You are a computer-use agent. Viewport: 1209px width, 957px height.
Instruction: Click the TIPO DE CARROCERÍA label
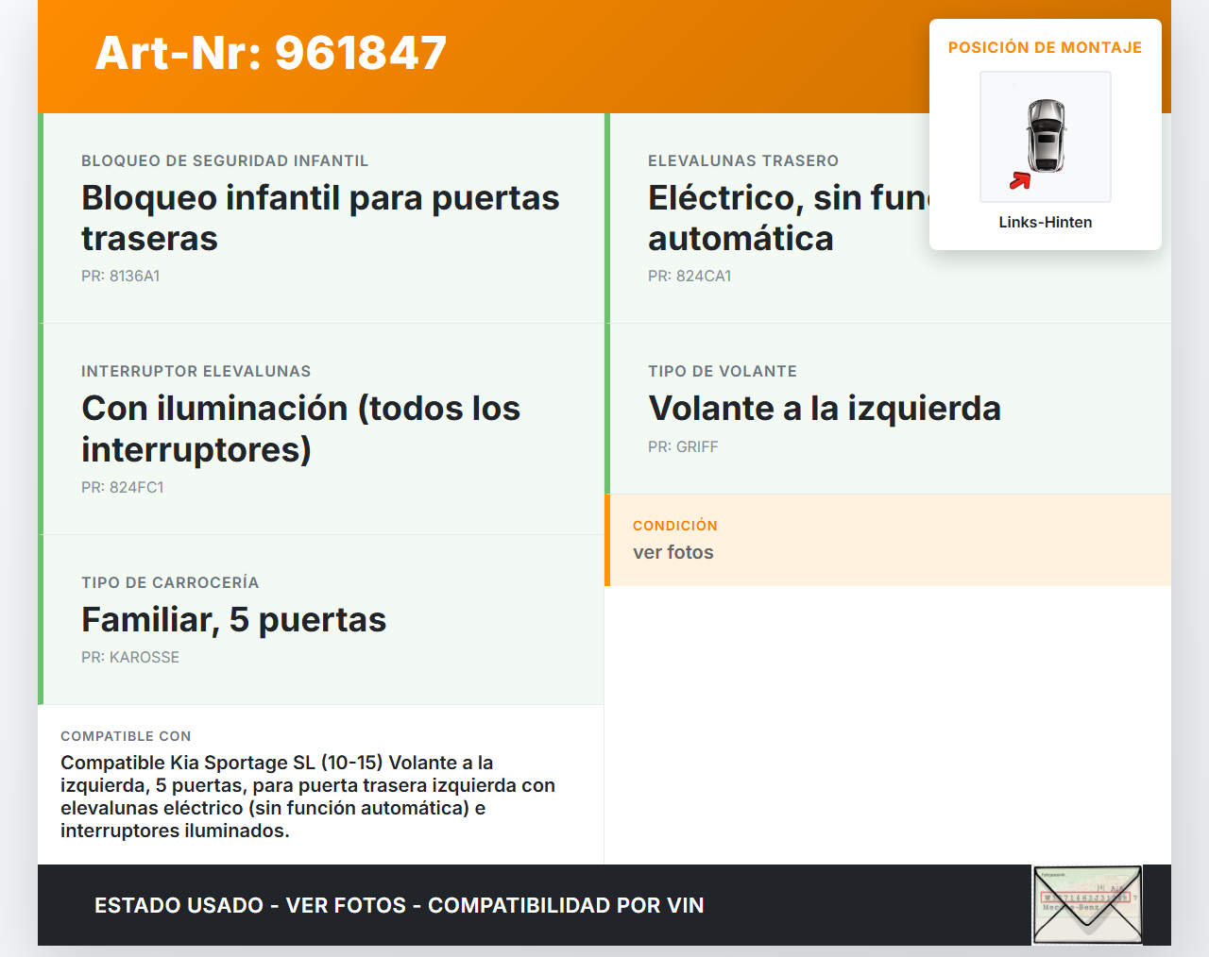[170, 583]
